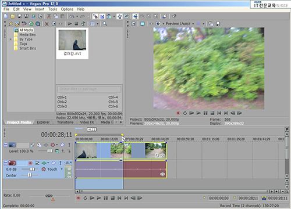Open Media Properties icon in Project Media

tap(54, 24)
